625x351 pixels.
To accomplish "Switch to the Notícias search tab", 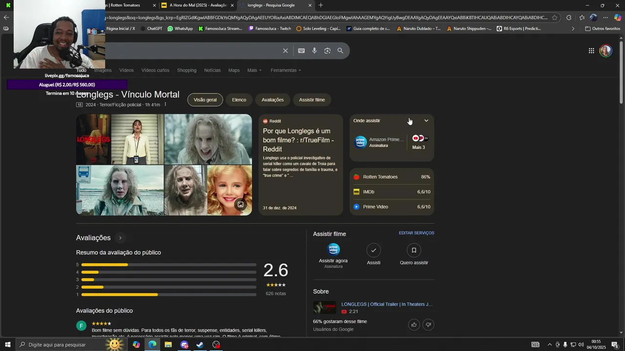I will coord(212,70).
